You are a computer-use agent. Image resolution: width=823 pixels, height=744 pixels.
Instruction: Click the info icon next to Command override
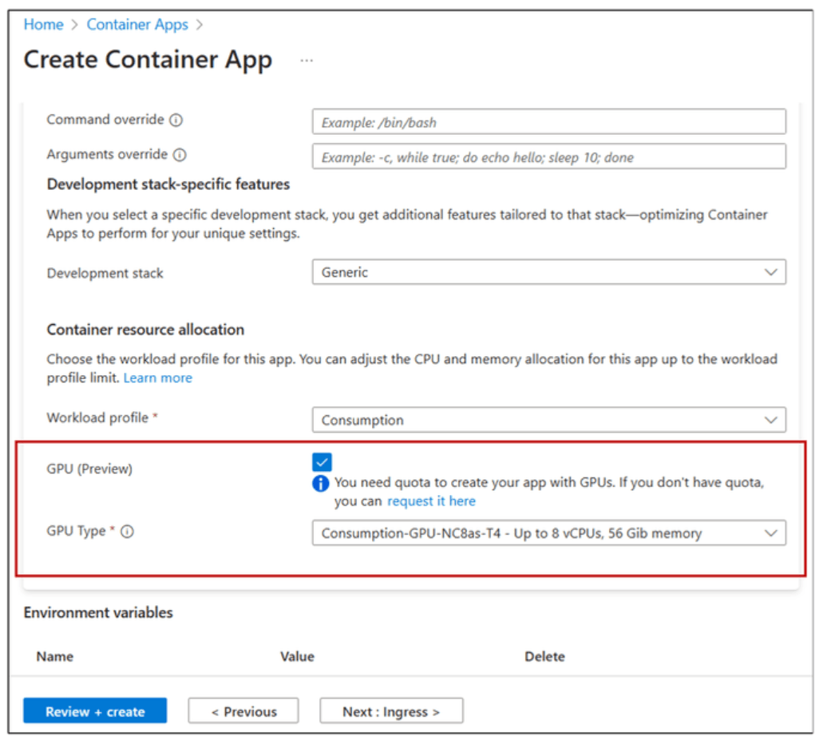click(177, 119)
